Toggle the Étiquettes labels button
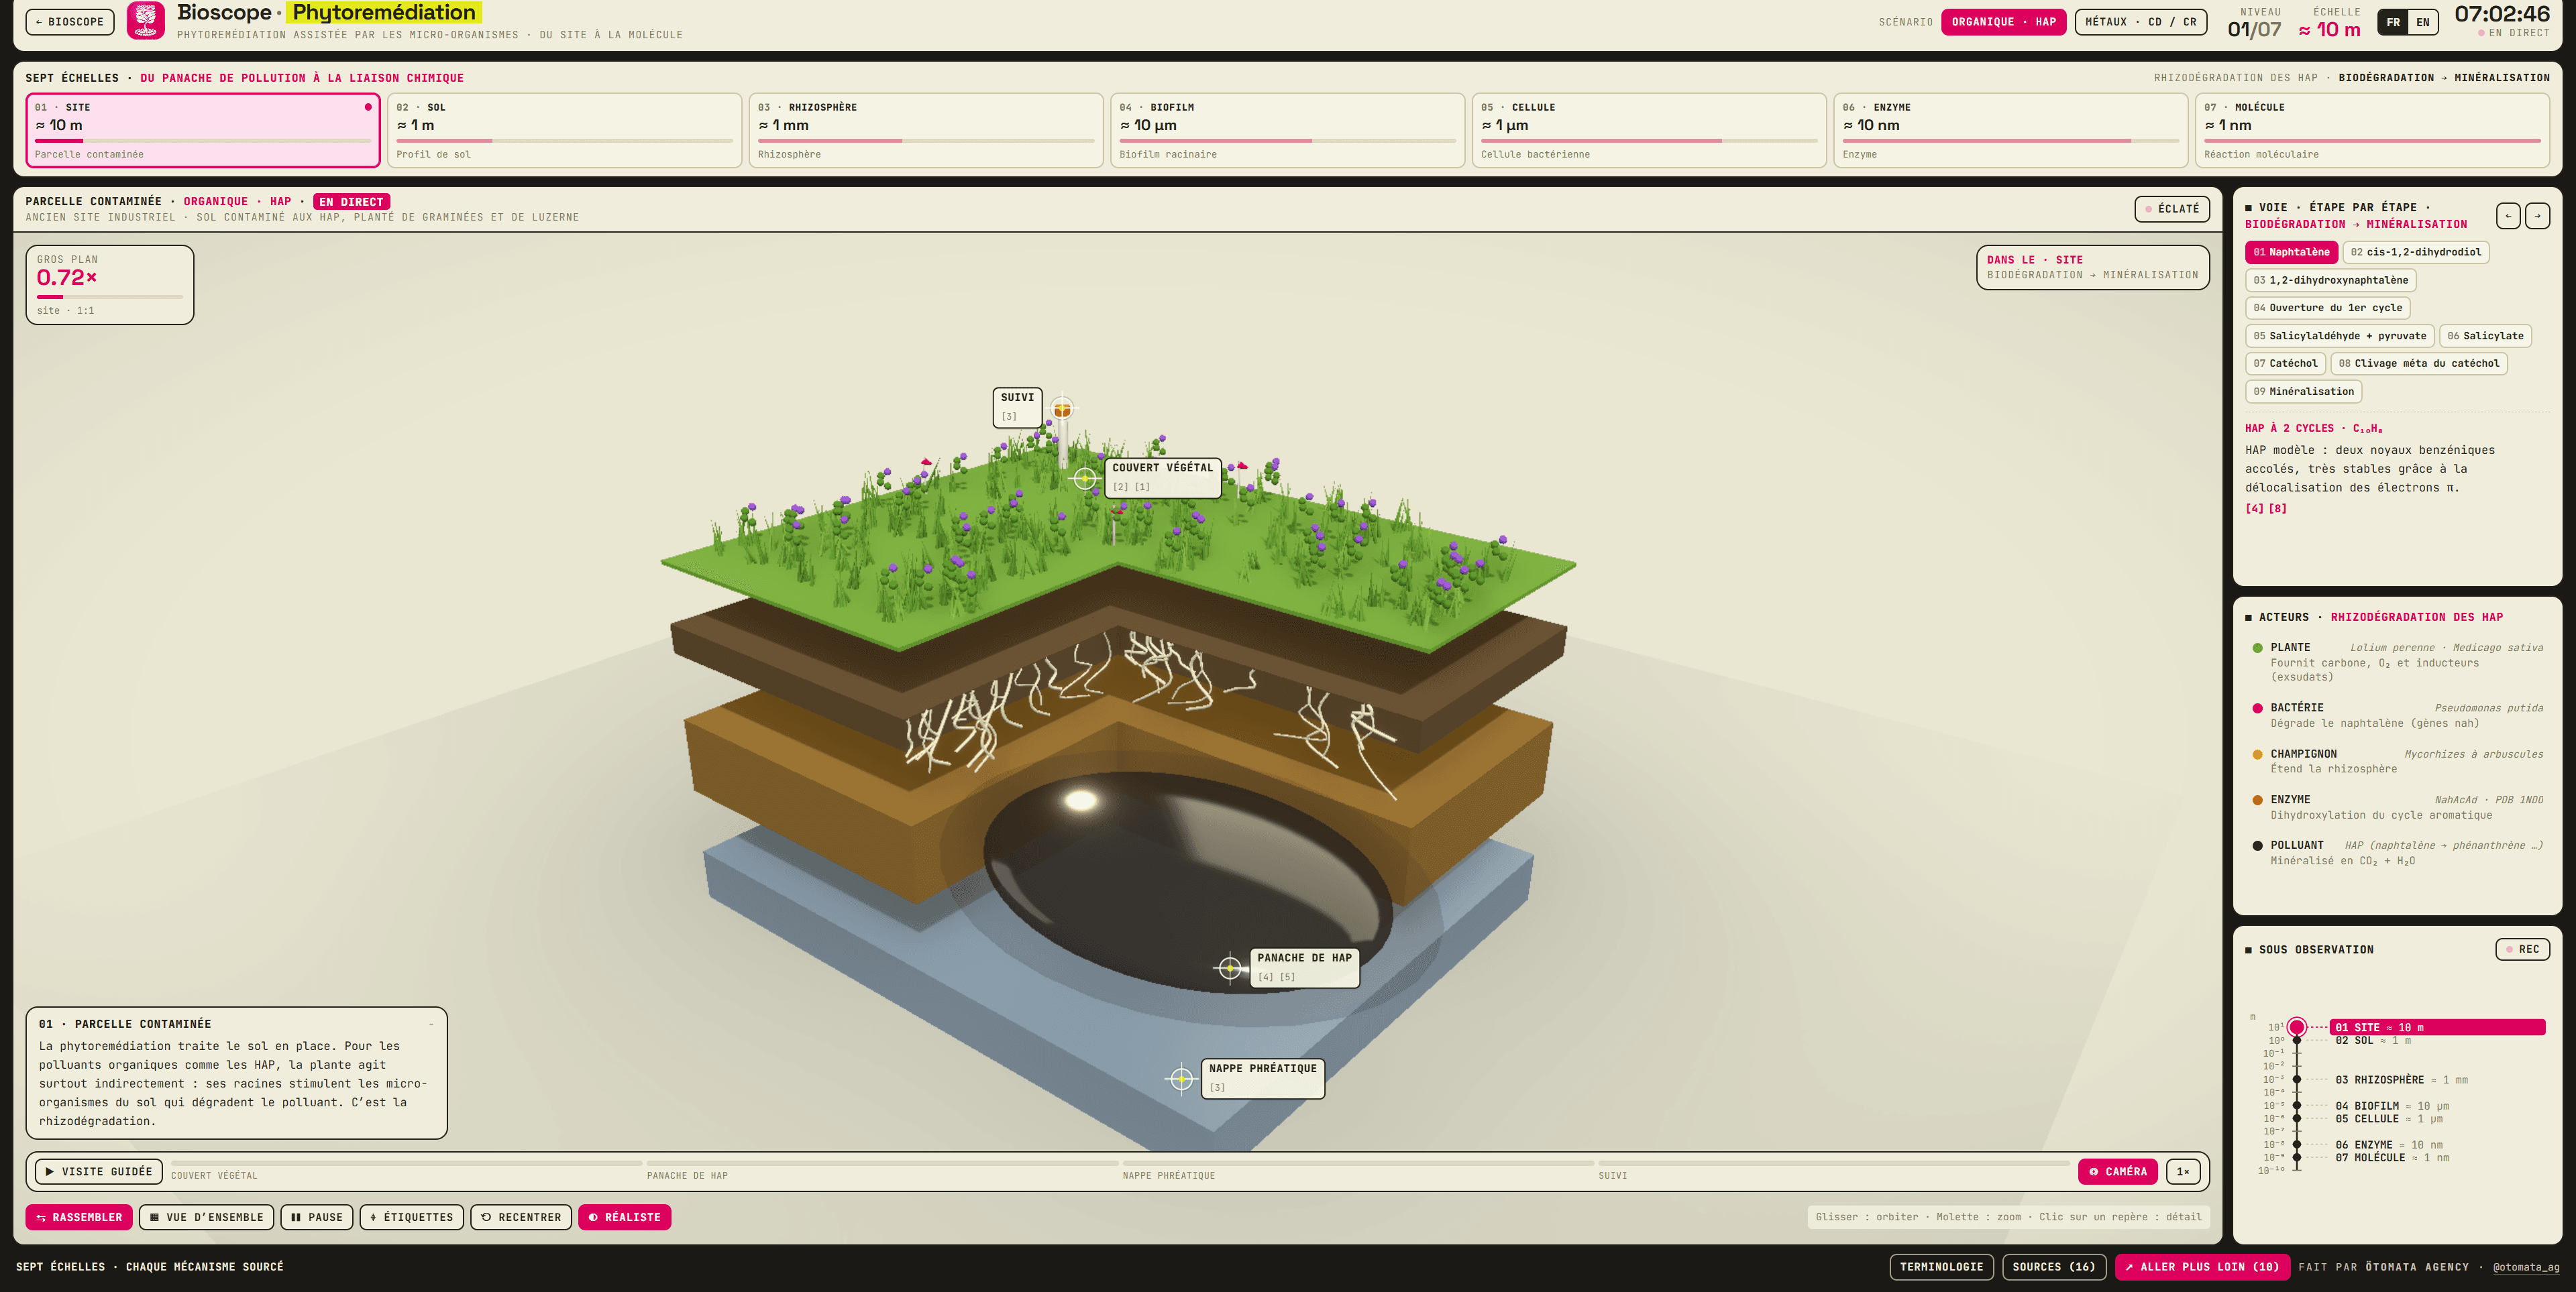The height and width of the screenshot is (1292, 2576). (x=411, y=1217)
